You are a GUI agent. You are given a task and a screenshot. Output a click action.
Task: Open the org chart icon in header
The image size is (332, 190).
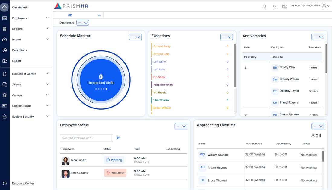pyautogui.click(x=284, y=6)
